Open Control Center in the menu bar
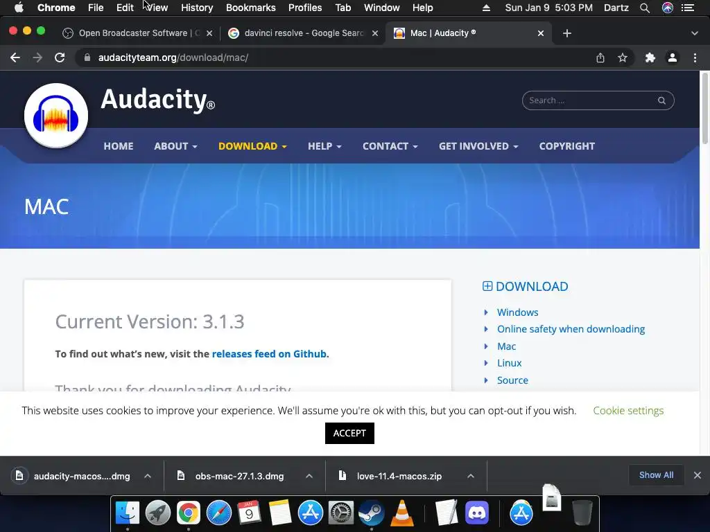This screenshot has width=710, height=532. click(688, 8)
